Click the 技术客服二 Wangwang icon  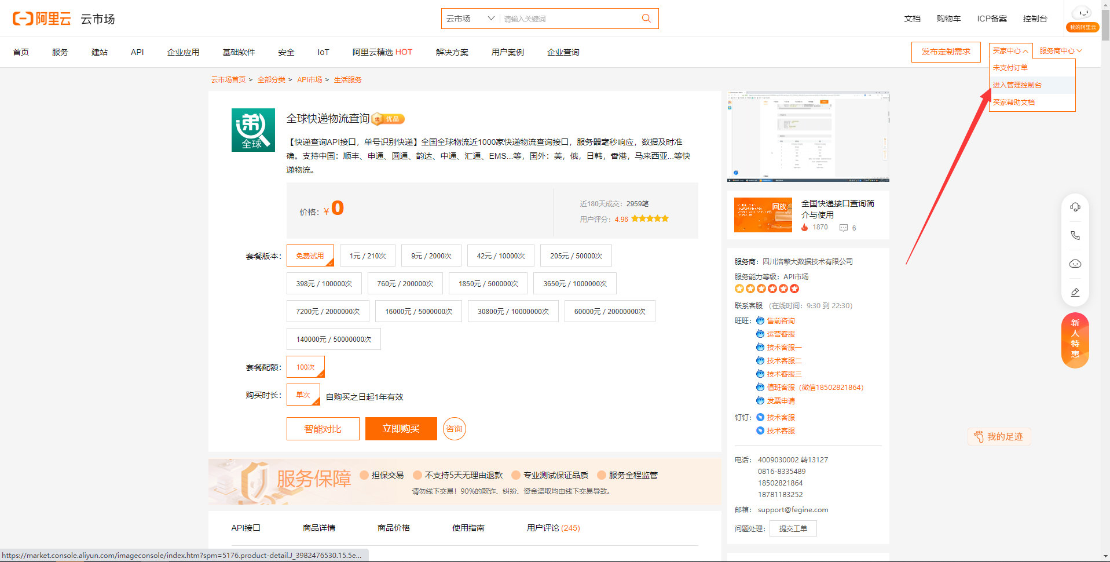(760, 360)
